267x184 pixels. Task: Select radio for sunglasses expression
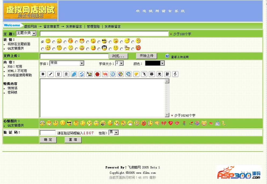(99, 42)
